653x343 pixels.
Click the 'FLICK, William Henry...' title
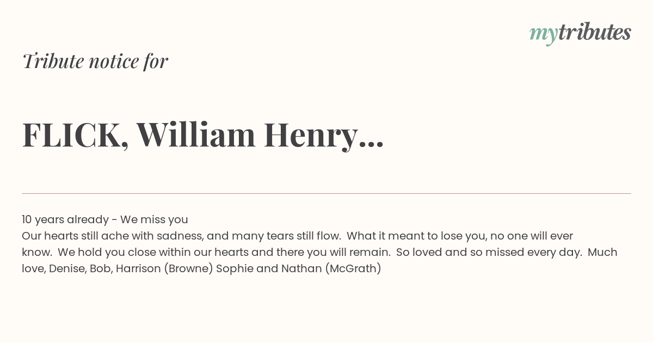click(203, 134)
